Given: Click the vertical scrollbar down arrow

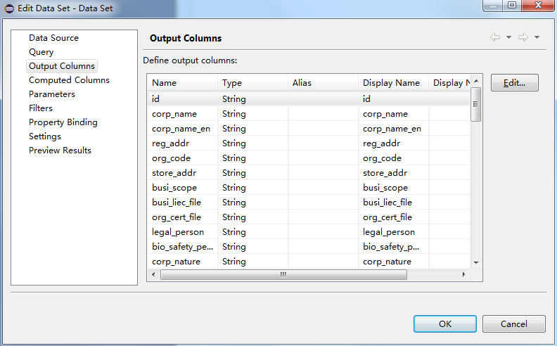Looking at the screenshot, I should pyautogui.click(x=476, y=263).
